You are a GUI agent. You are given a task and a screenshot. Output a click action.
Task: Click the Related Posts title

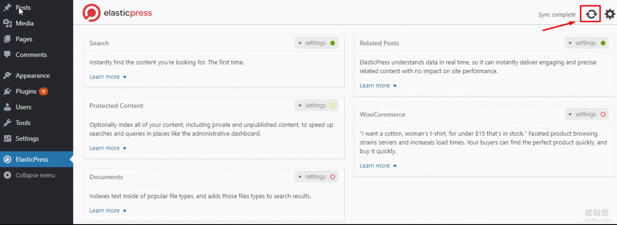(x=379, y=43)
